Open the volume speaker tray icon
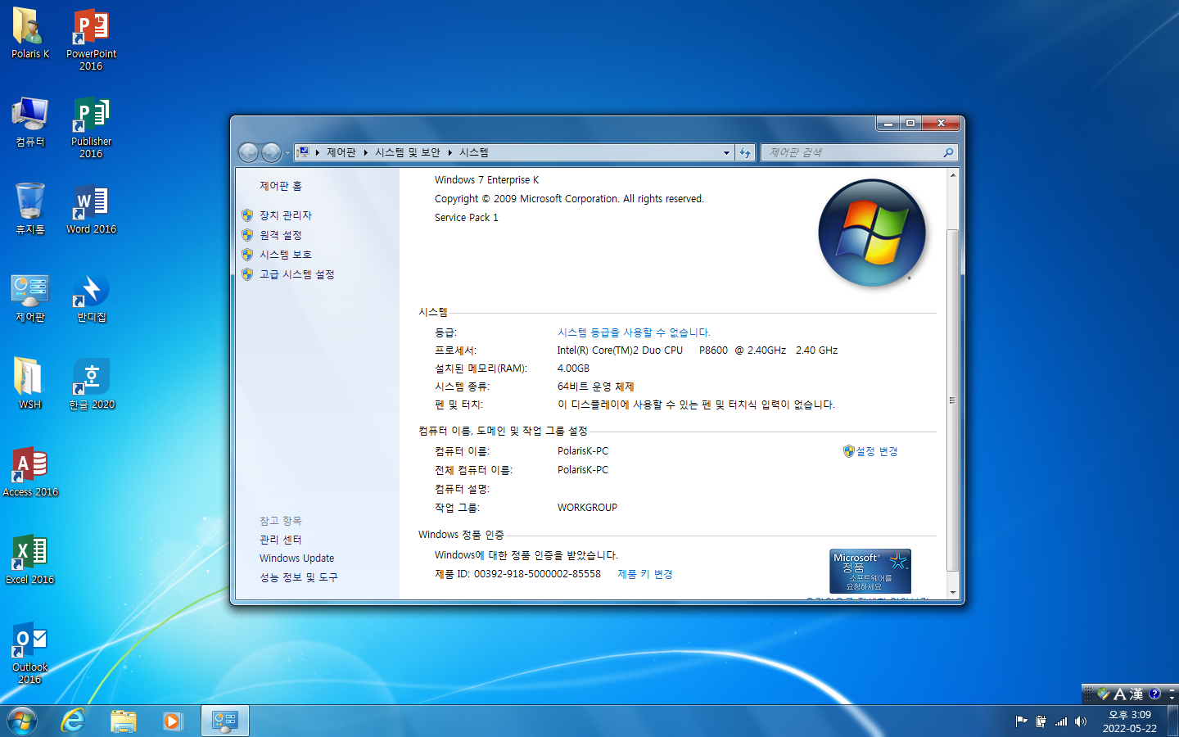 pyautogui.click(x=1081, y=721)
